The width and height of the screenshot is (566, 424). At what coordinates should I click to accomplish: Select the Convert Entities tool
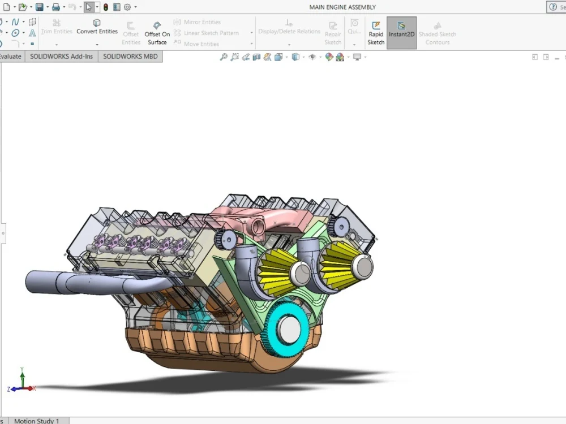point(97,25)
